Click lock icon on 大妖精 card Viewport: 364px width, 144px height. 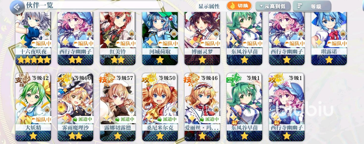coord(47,109)
